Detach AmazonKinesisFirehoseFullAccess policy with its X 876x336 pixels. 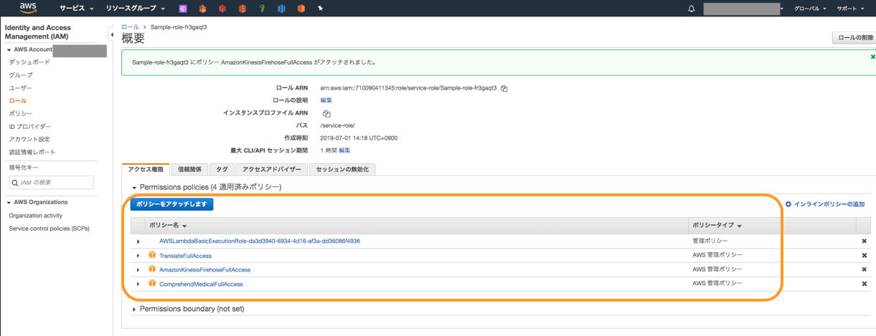coord(865,270)
